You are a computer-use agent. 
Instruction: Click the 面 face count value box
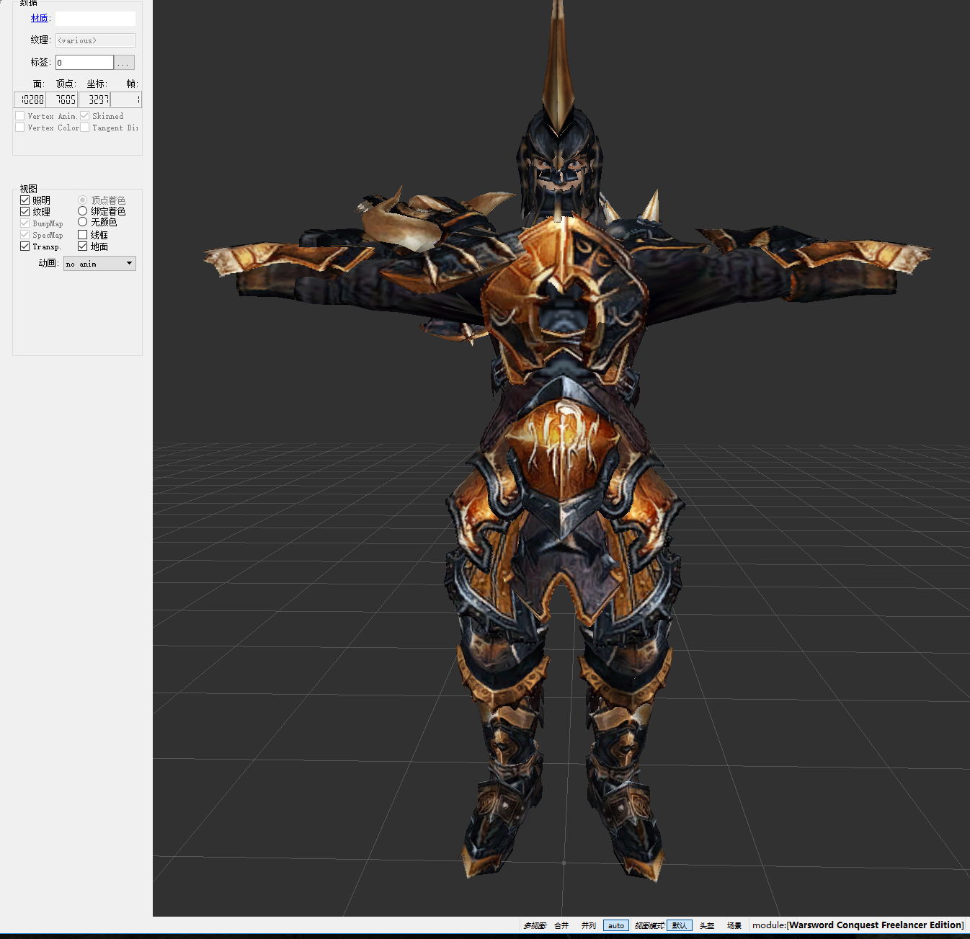coord(30,99)
